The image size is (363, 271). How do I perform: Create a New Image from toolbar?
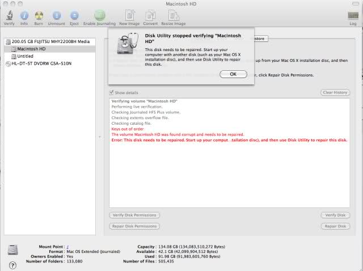click(x=130, y=15)
